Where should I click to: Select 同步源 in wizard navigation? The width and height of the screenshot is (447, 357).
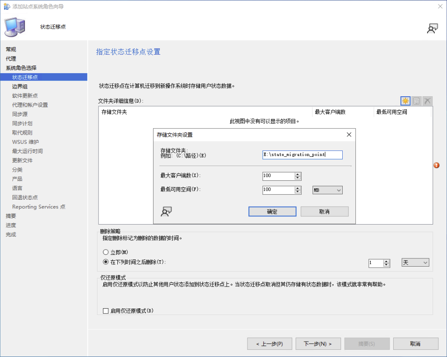(x=20, y=114)
